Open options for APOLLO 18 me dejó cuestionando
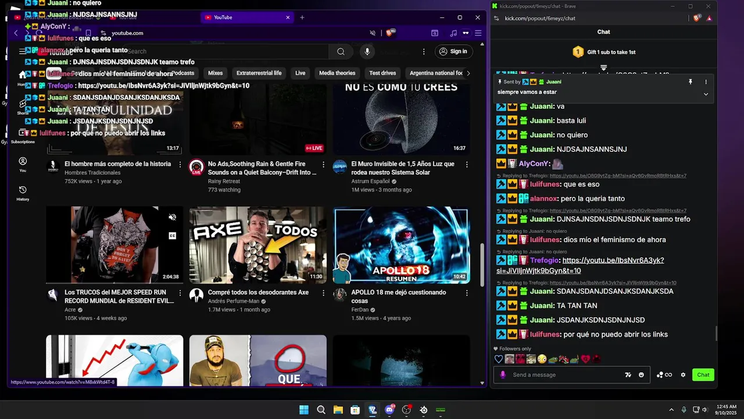The height and width of the screenshot is (419, 744). (x=467, y=293)
